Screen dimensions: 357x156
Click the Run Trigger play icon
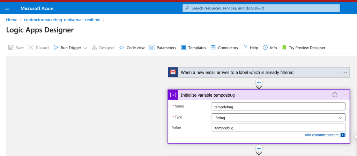[x=55, y=47]
